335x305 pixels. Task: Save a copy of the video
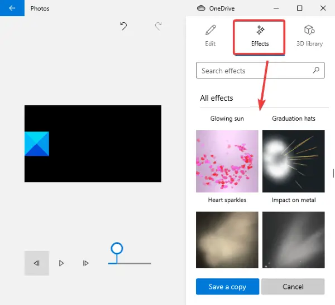click(228, 287)
